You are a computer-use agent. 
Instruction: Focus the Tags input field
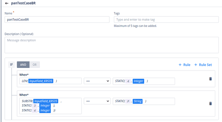166,20
